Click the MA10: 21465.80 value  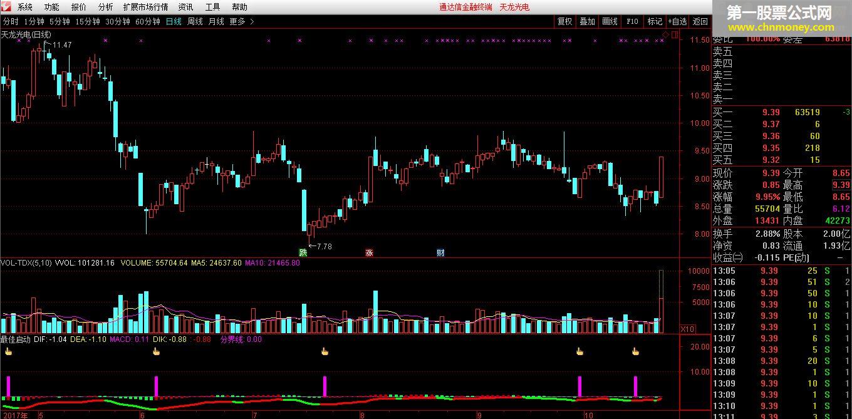[273, 263]
